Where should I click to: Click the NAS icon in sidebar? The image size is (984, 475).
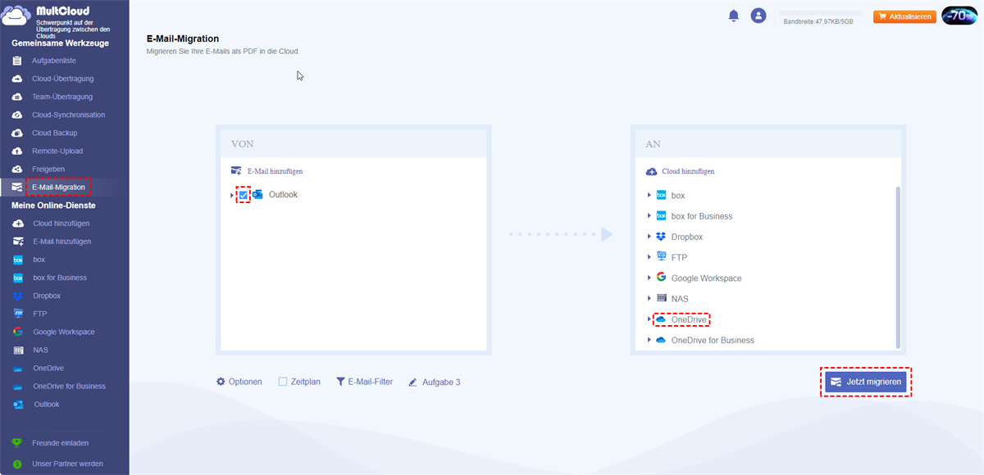click(x=17, y=350)
